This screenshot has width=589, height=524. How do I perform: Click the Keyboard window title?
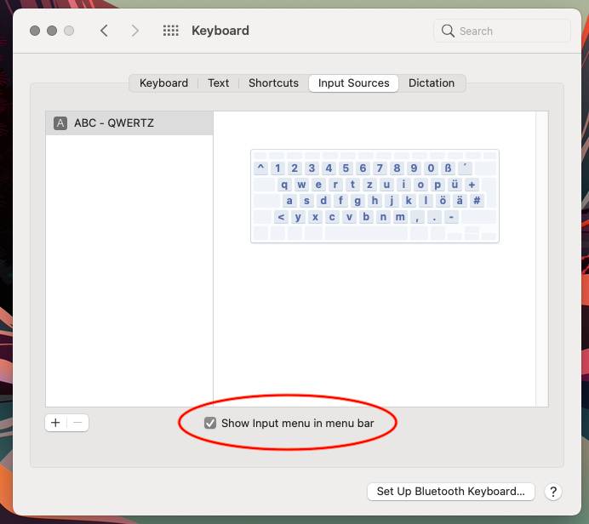(220, 31)
